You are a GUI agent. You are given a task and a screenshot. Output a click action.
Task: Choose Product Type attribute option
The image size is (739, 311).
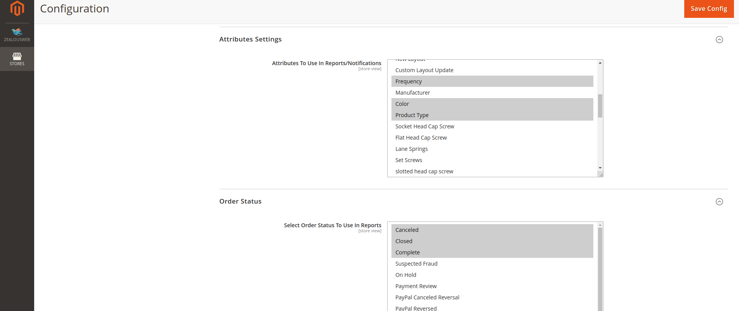412,115
